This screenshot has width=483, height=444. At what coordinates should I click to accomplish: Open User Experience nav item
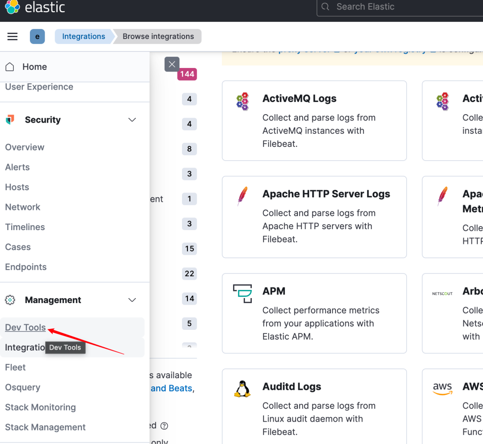coord(39,87)
